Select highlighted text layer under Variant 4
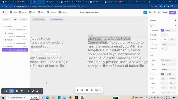 (15, 50)
